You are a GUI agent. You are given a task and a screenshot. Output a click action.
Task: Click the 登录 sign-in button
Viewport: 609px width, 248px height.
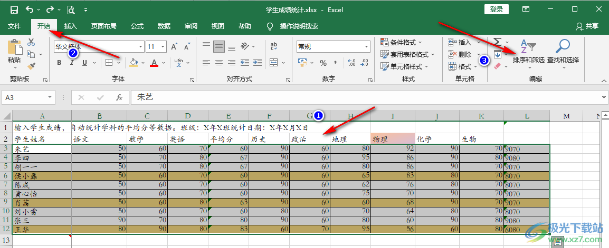coord(496,9)
